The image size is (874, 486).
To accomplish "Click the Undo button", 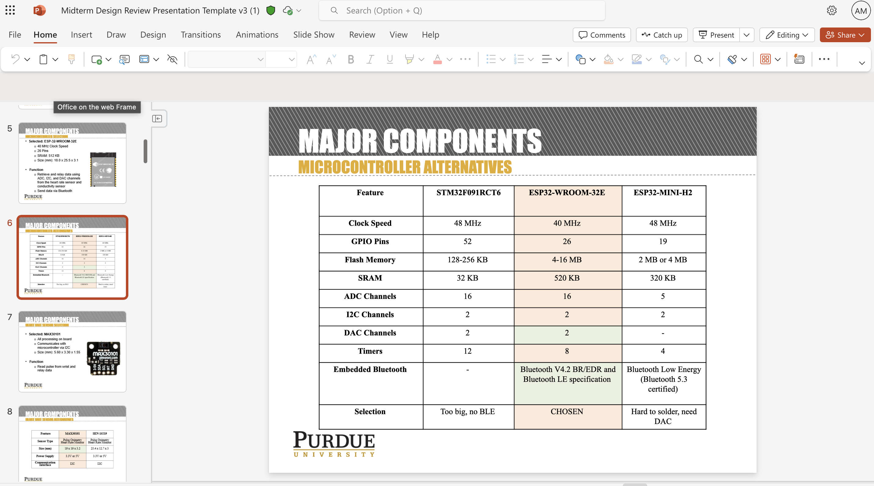I will 14,59.
